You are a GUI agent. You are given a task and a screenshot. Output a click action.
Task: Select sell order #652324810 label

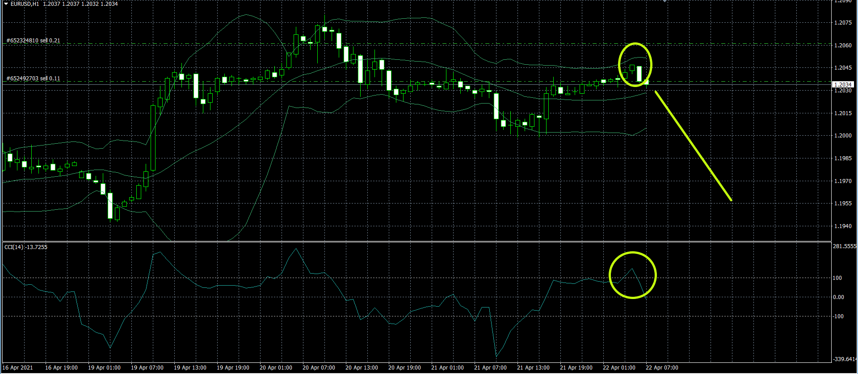pos(34,41)
